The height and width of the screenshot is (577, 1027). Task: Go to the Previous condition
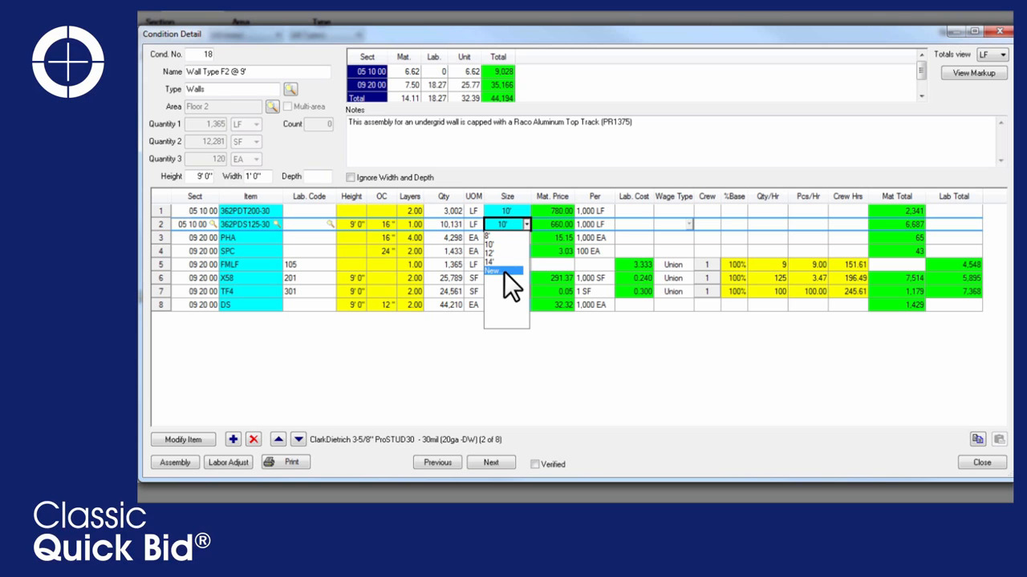coord(437,462)
